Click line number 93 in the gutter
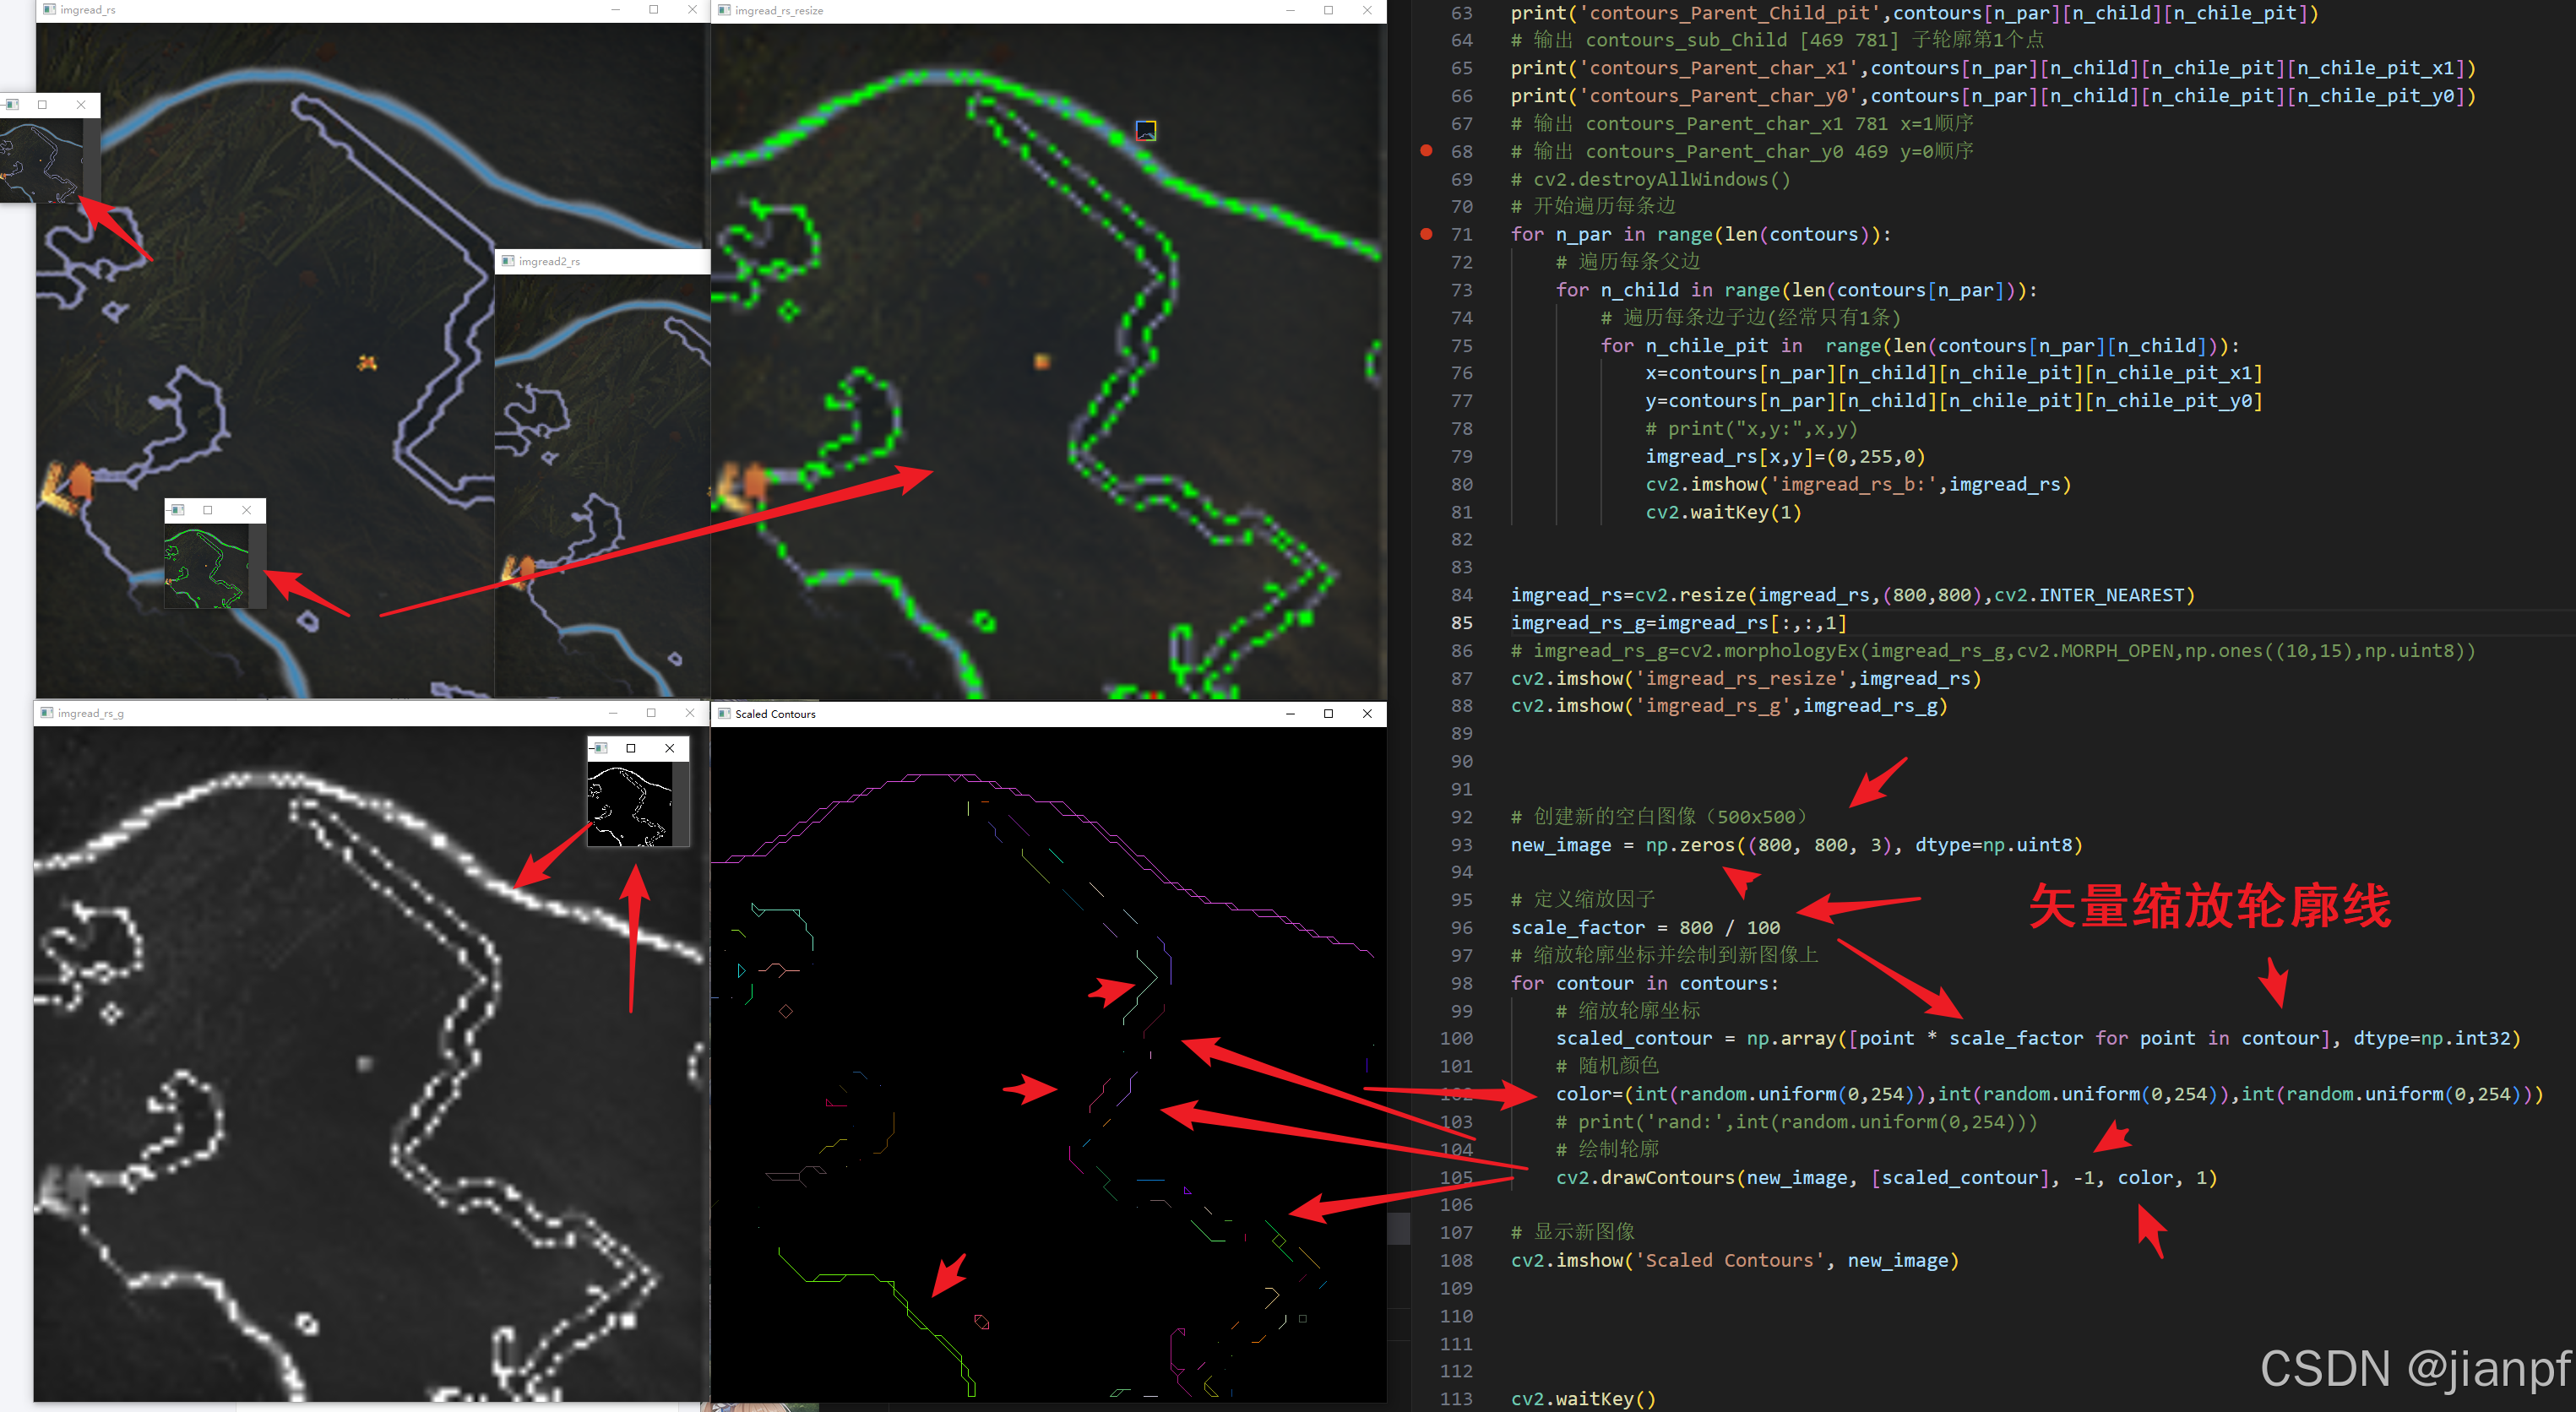Image resolution: width=2576 pixels, height=1412 pixels. [x=1461, y=845]
